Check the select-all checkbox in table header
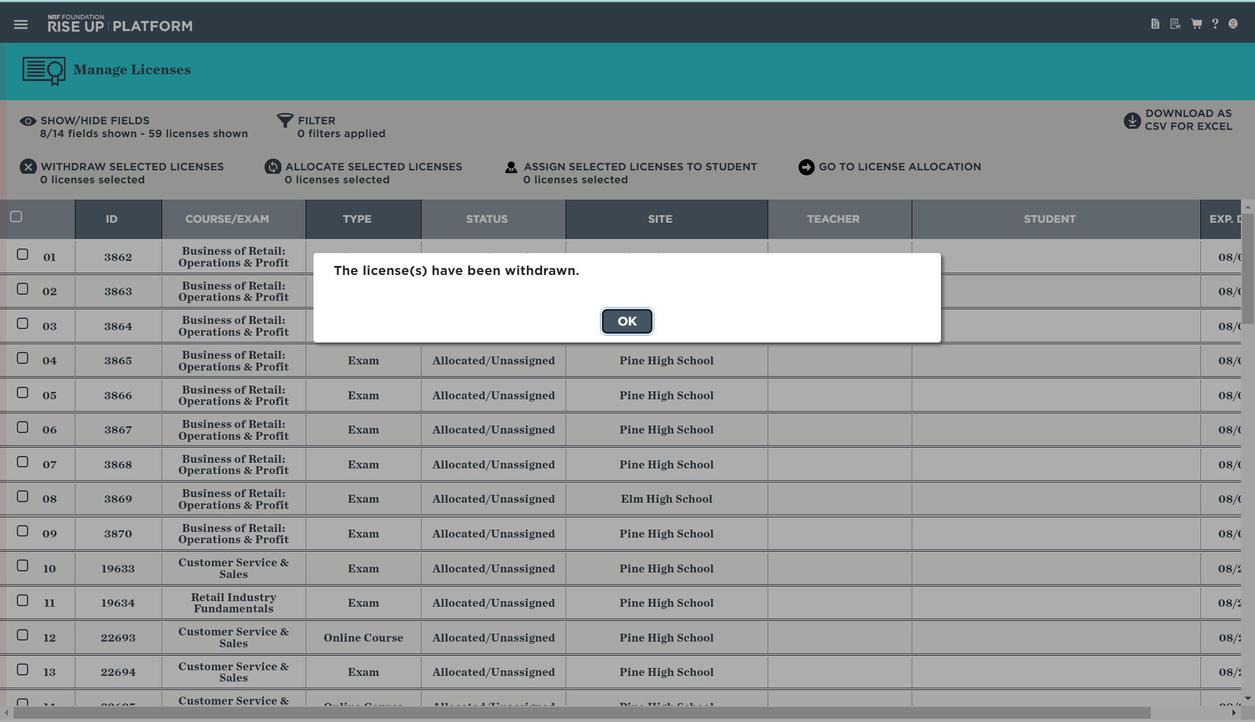1255x722 pixels. [x=16, y=216]
